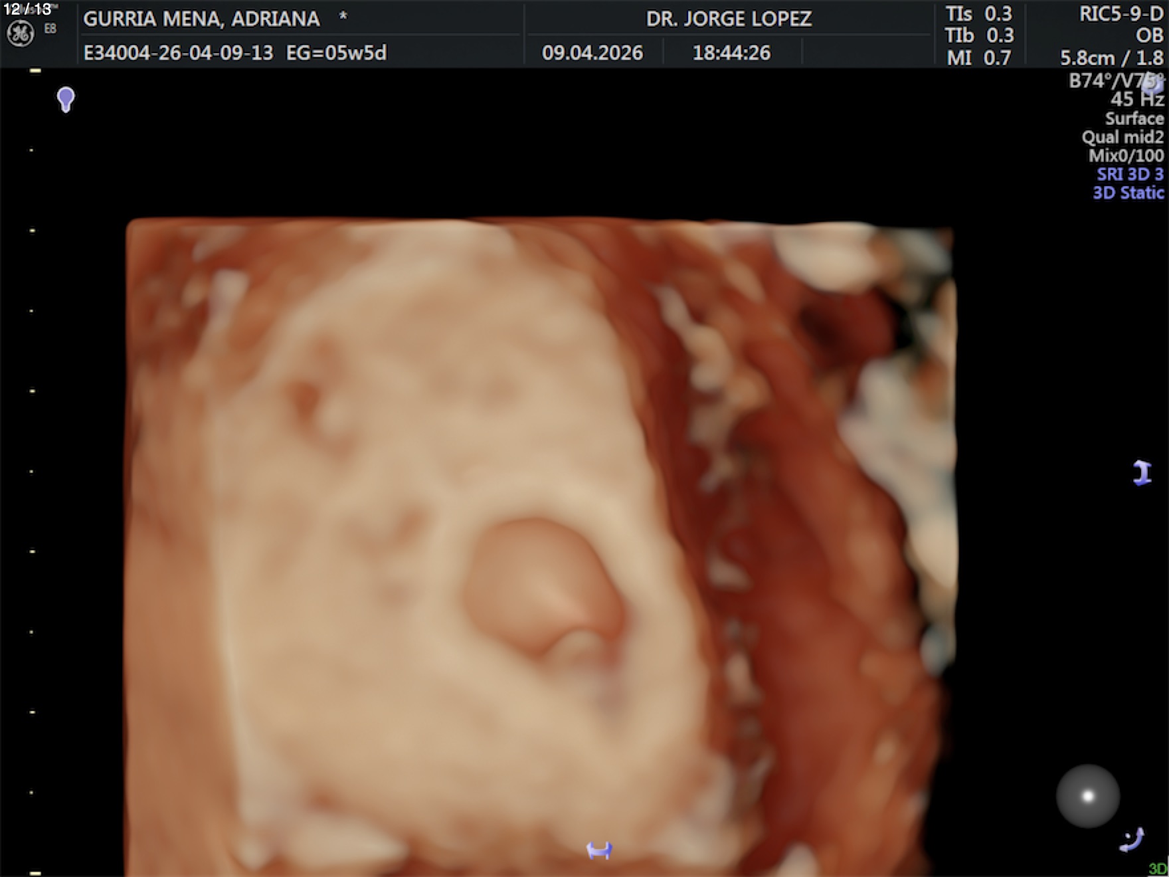Click the GE logo in the header
Viewport: 1169px width, 877px height.
(x=20, y=34)
